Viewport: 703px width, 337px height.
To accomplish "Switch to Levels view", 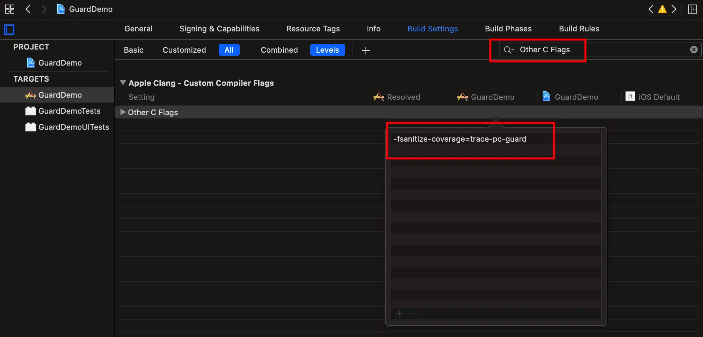I will pyautogui.click(x=327, y=50).
